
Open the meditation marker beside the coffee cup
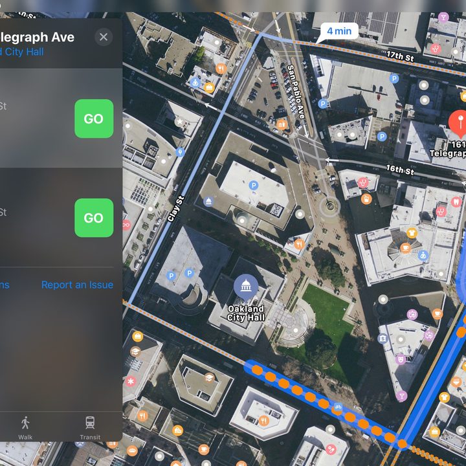click(423, 256)
